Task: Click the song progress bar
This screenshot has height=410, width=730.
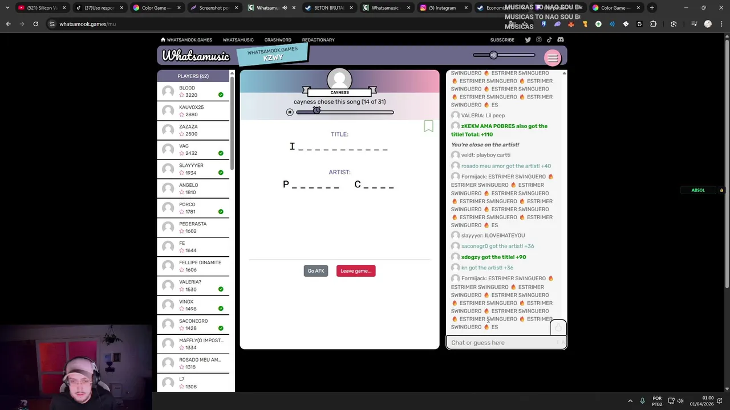Action: pyautogui.click(x=344, y=112)
